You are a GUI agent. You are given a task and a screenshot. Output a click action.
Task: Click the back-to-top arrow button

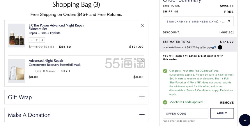[x=245, y=120]
